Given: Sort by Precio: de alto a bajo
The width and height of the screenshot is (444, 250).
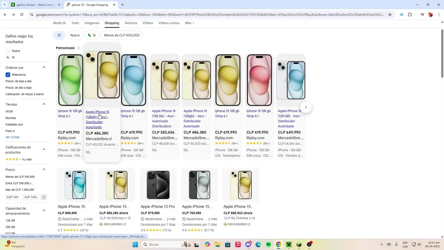Looking at the screenshot, I should pos(18,88).
